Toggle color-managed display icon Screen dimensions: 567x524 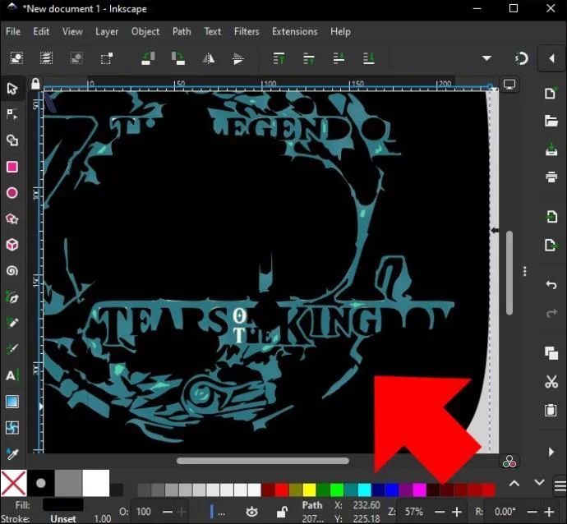(509, 462)
